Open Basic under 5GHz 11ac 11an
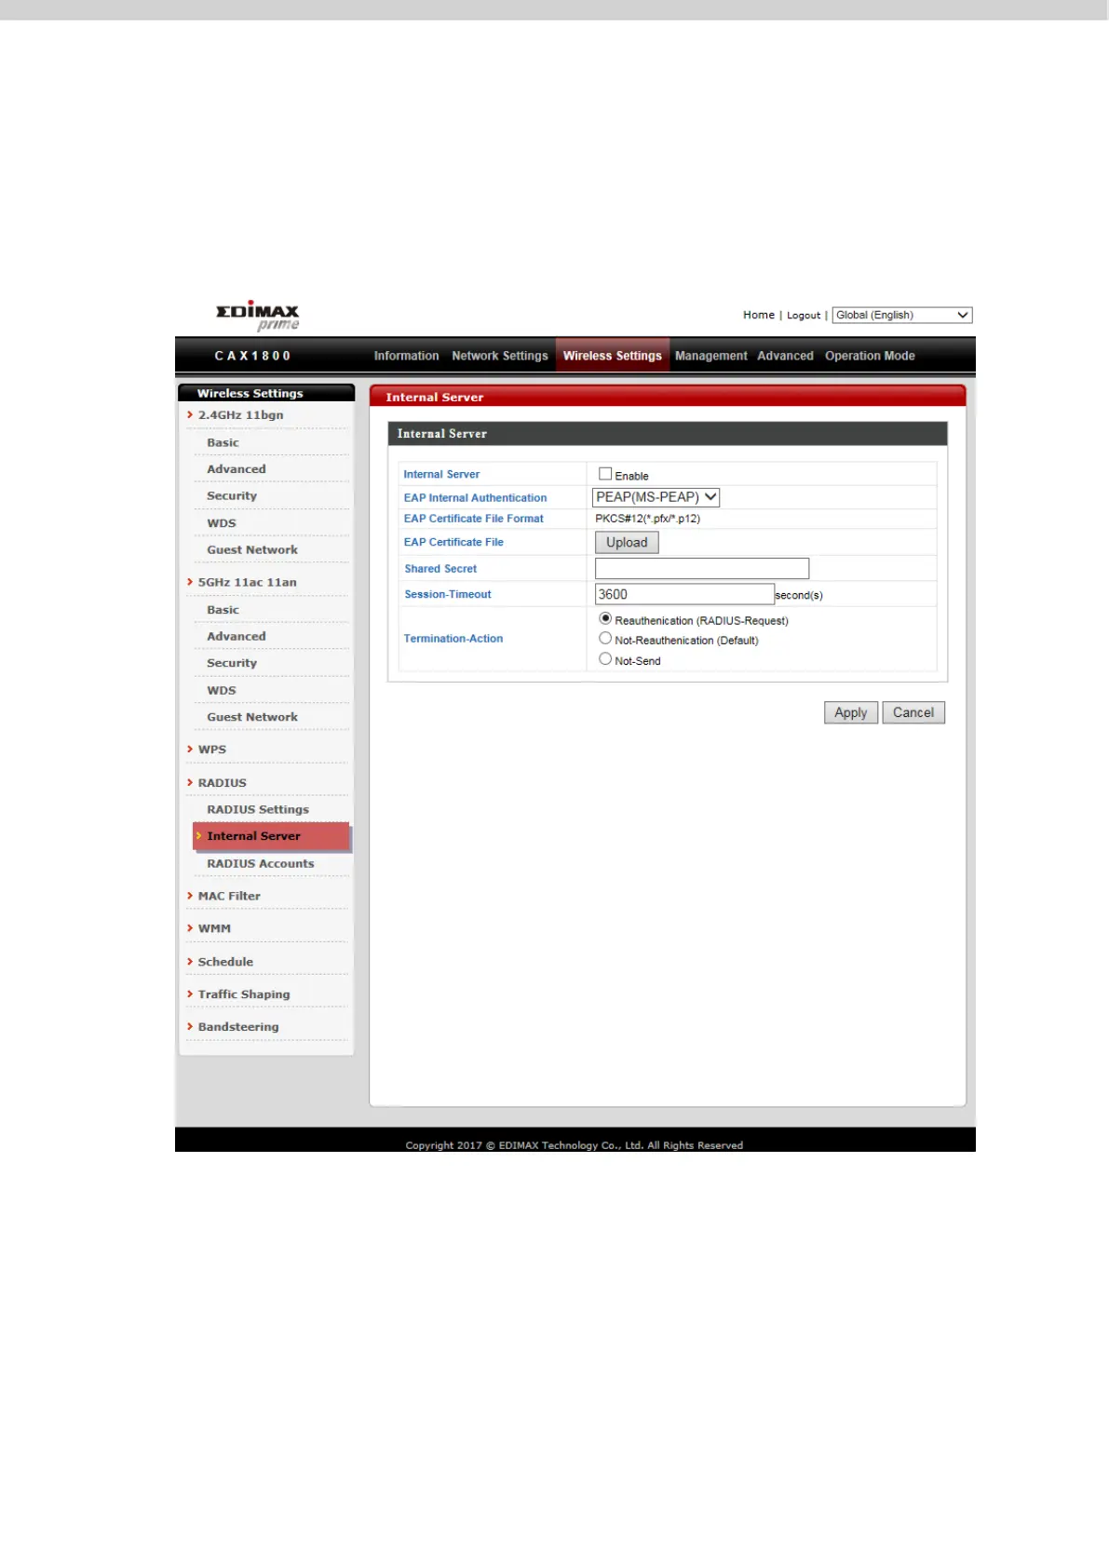The image size is (1109, 1568). click(x=223, y=610)
